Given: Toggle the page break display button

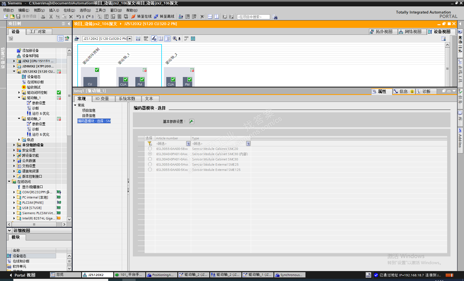Looking at the screenshot, I should [x=161, y=39].
